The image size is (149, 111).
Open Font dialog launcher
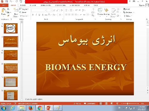(x=63, y=19)
